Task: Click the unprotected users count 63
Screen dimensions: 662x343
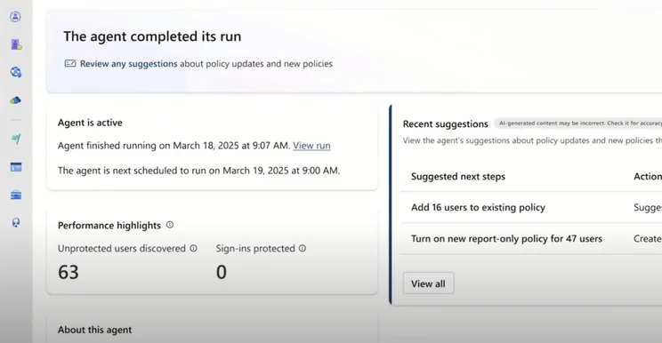Action: [69, 272]
